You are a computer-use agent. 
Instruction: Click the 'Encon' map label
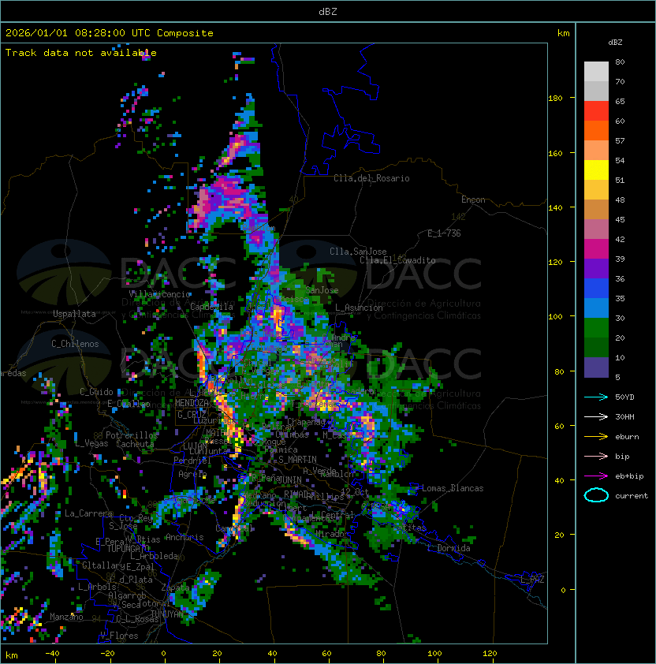(x=473, y=200)
